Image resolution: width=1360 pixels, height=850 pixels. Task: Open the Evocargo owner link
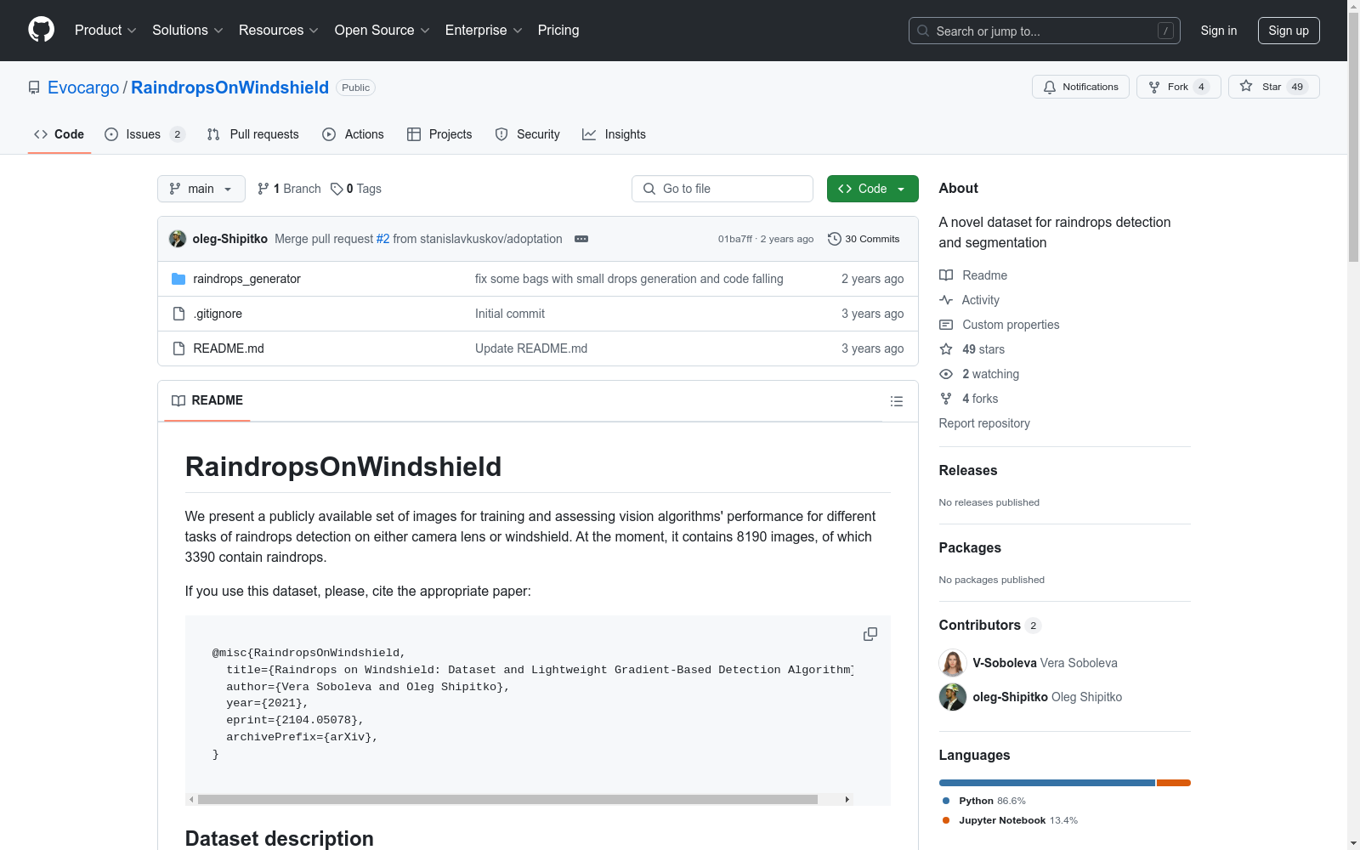[83, 88]
